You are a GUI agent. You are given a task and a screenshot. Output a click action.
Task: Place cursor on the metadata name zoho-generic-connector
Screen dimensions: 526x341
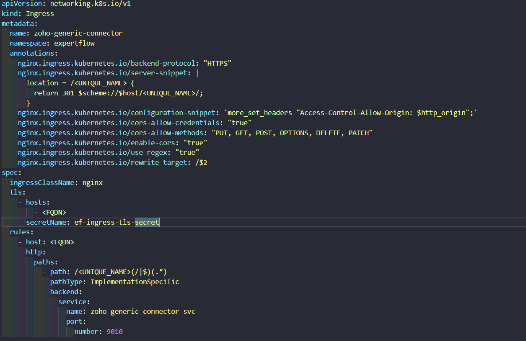(78, 33)
